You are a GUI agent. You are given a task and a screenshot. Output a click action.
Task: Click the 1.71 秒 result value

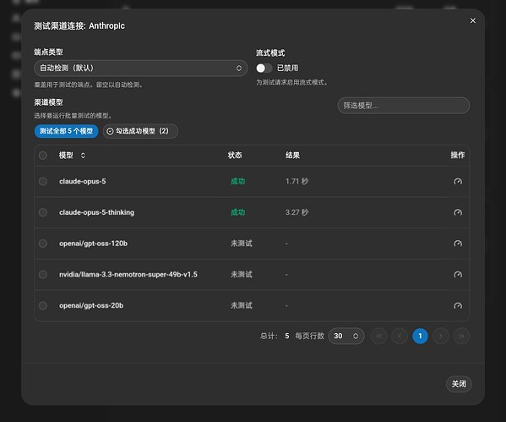(297, 182)
